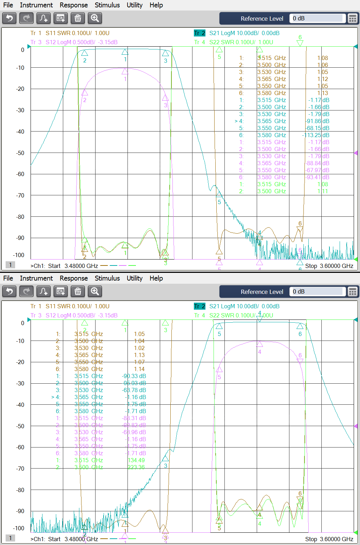Add a new trace in the bottom window
360x545 pixels.
(x=44, y=291)
